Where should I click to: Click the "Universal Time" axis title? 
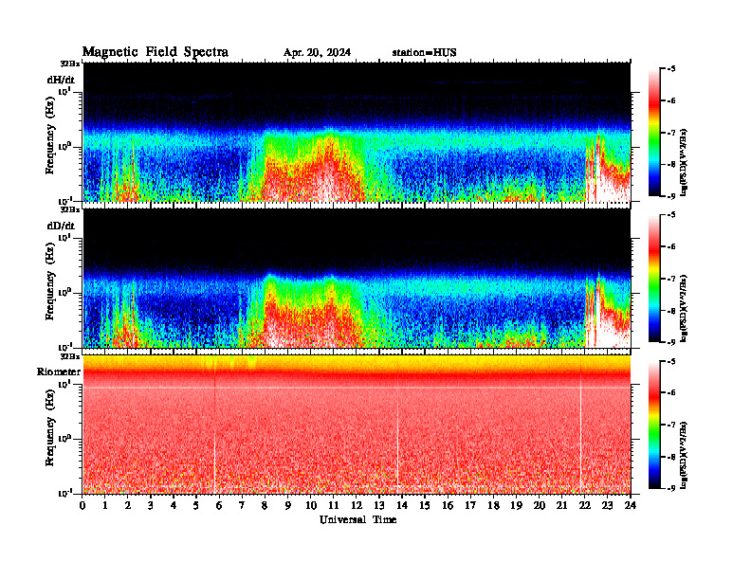(357, 519)
